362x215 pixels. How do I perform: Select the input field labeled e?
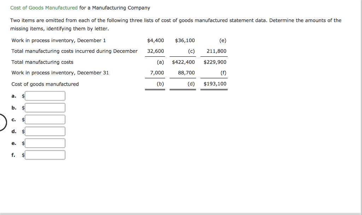coord(45,143)
